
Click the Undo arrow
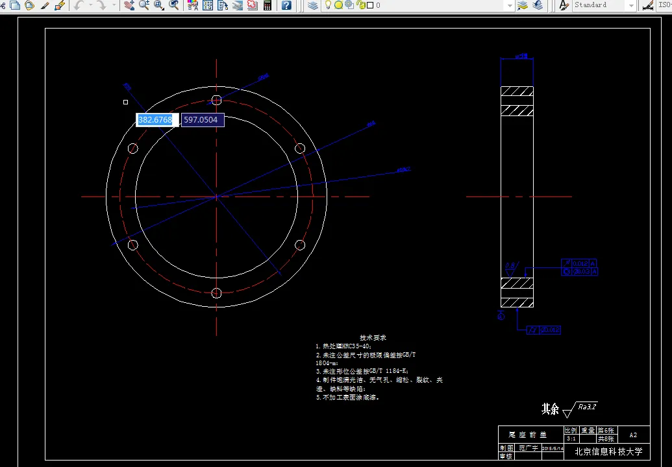79,5
